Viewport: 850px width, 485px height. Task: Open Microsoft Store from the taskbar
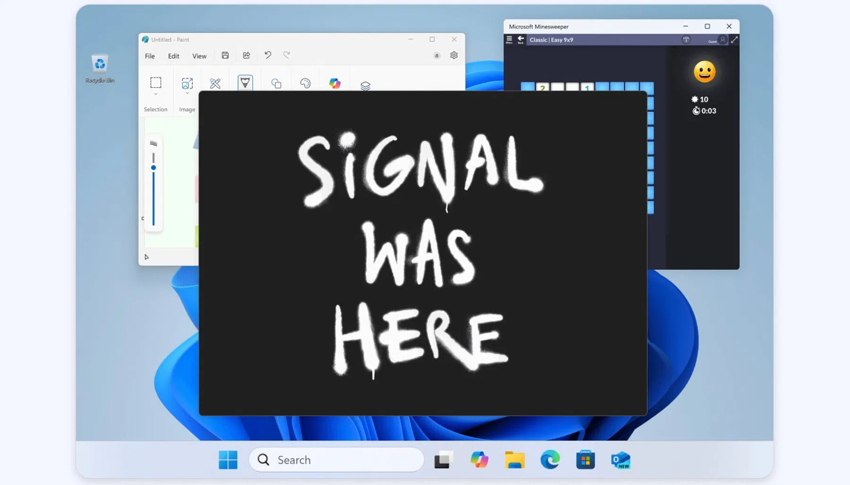(x=586, y=460)
